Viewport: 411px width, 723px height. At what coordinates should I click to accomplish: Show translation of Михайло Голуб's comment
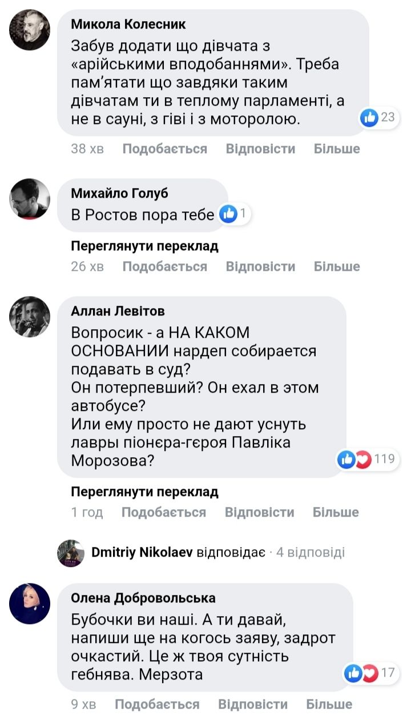144,246
